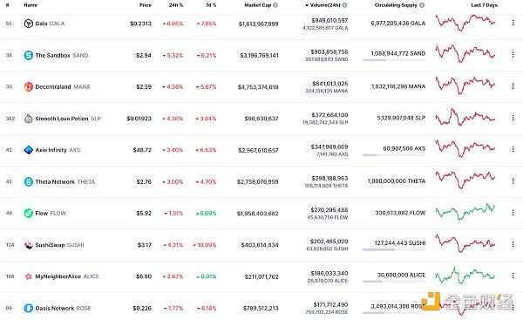Image resolution: width=523 pixels, height=320 pixels.
Task: Click the Gala coin logo icon
Action: pos(29,24)
